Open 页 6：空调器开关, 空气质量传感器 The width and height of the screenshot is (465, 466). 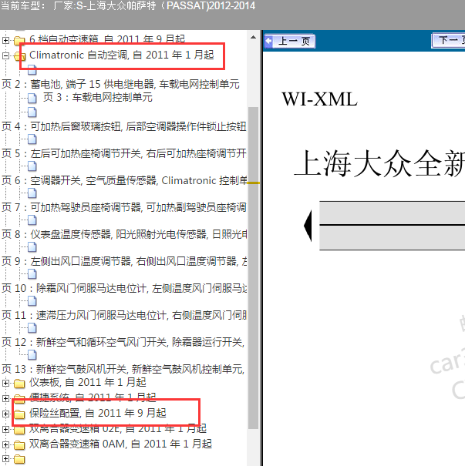tap(124, 180)
